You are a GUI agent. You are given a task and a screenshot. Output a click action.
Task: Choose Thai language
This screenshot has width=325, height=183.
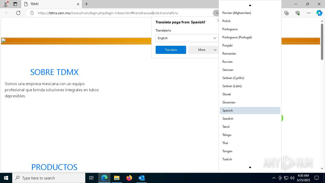[x=250, y=143]
